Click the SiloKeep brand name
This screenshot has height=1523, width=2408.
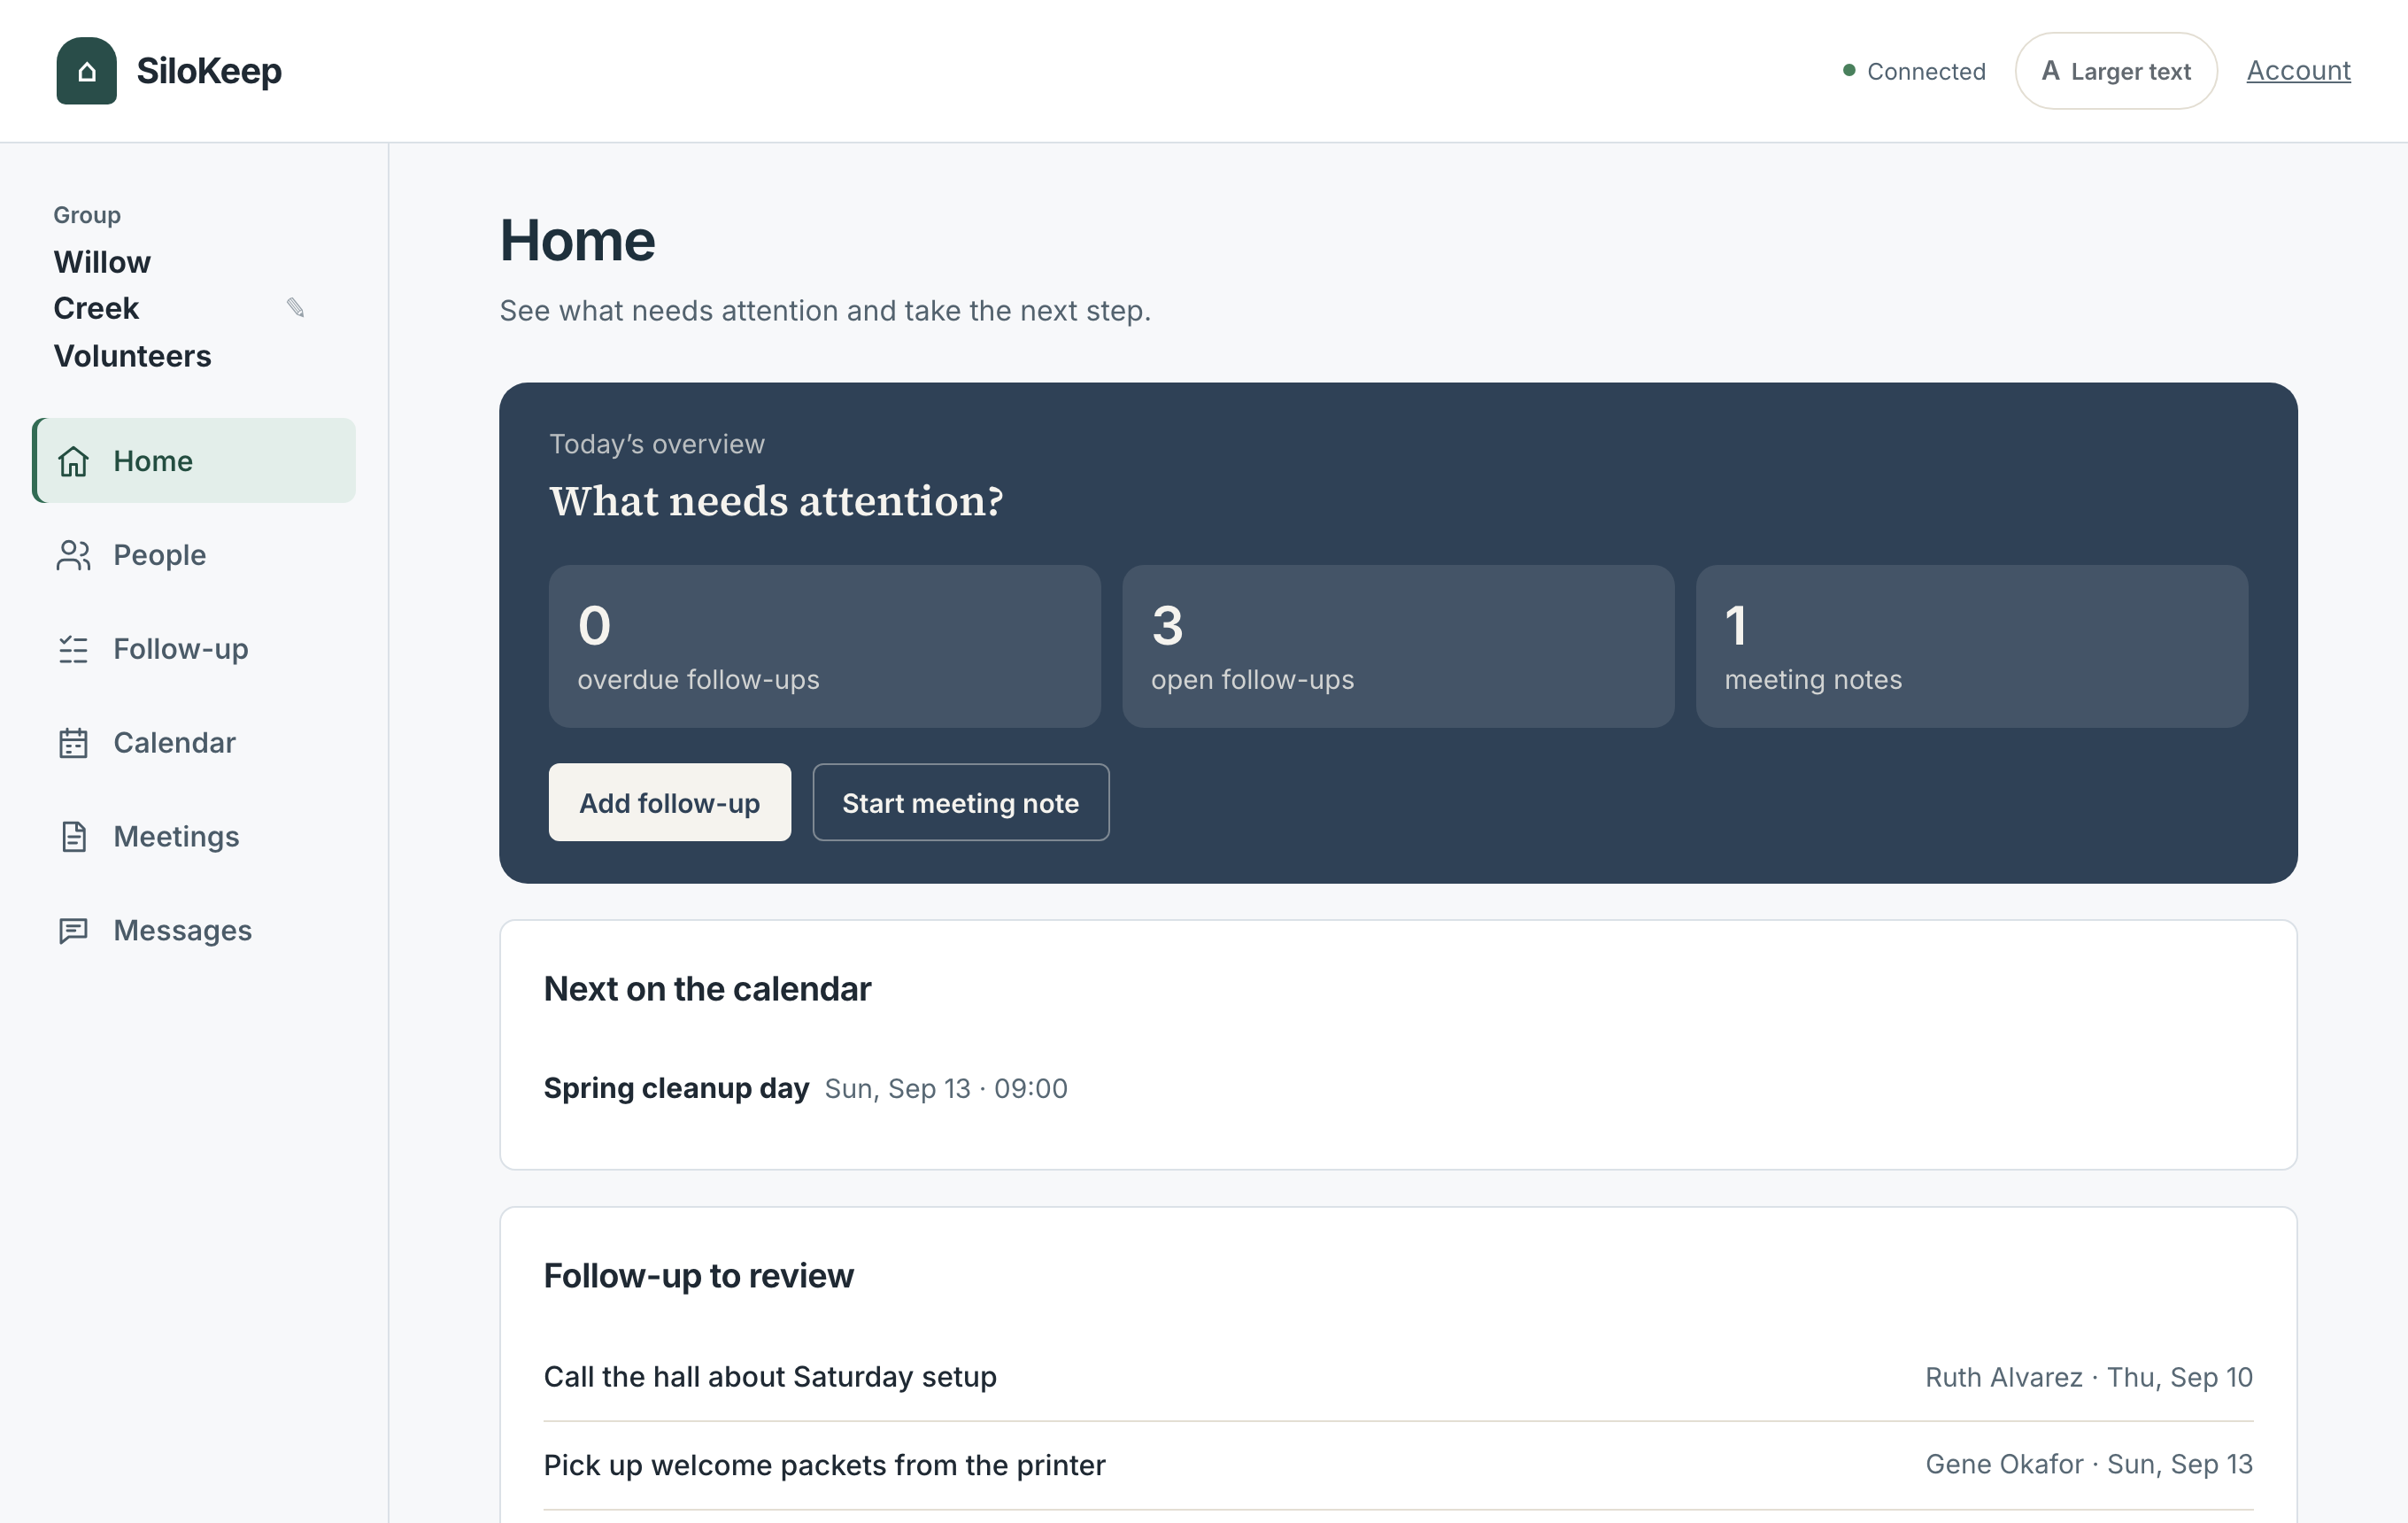[209, 71]
